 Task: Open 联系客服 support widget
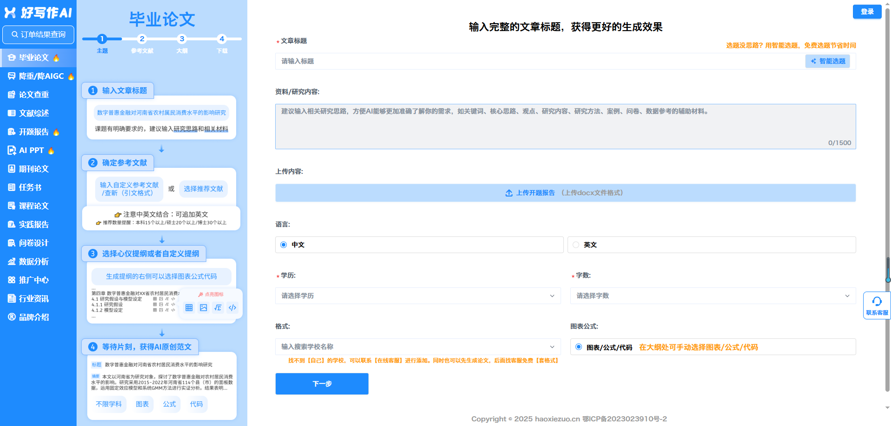pyautogui.click(x=877, y=305)
